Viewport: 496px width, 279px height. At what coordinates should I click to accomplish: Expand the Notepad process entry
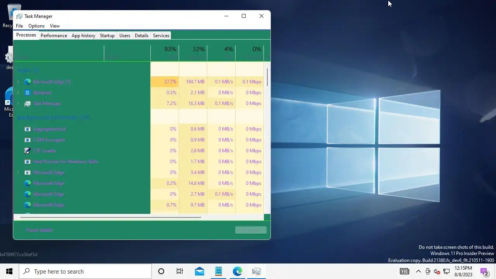click(18, 93)
